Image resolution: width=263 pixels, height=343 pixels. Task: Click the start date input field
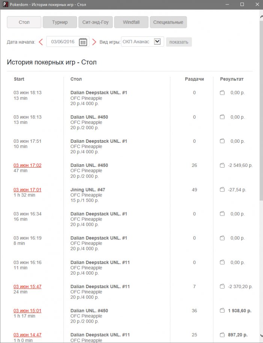[x=63, y=42]
